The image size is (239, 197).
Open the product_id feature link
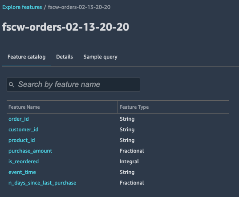[x=22, y=140]
